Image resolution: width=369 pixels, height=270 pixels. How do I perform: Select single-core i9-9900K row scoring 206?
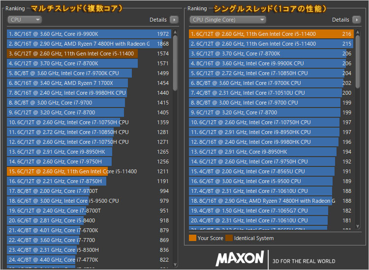(x=271, y=63)
